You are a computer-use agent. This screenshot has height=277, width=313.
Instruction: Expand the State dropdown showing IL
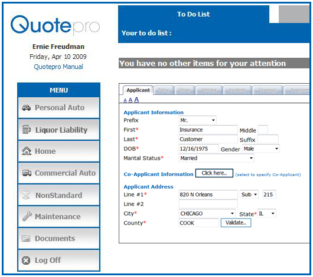pyautogui.click(x=267, y=213)
